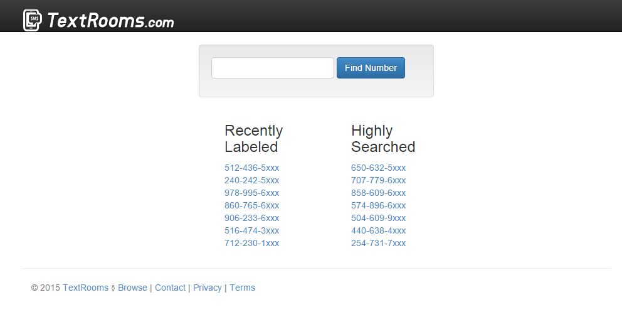Go to the Contact page

point(170,288)
